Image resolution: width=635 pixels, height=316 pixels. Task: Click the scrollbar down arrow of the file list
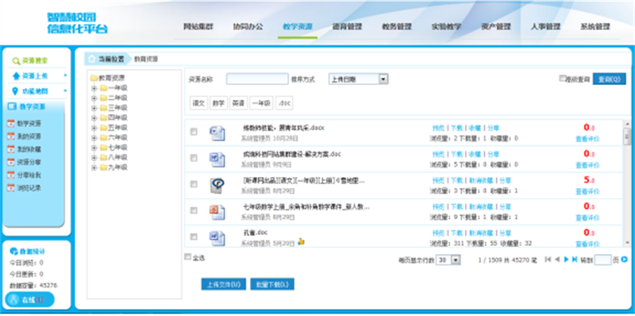pos(627,242)
